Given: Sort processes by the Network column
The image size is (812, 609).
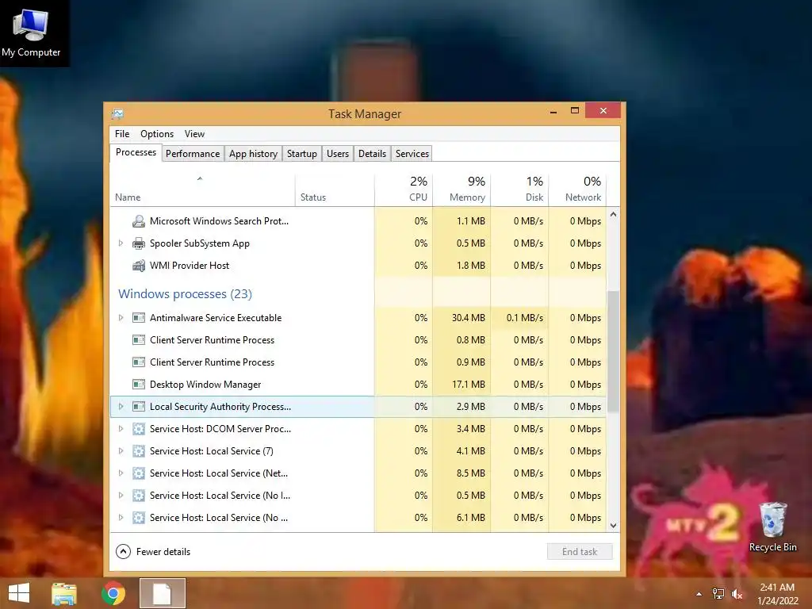Looking at the screenshot, I should 577,189.
